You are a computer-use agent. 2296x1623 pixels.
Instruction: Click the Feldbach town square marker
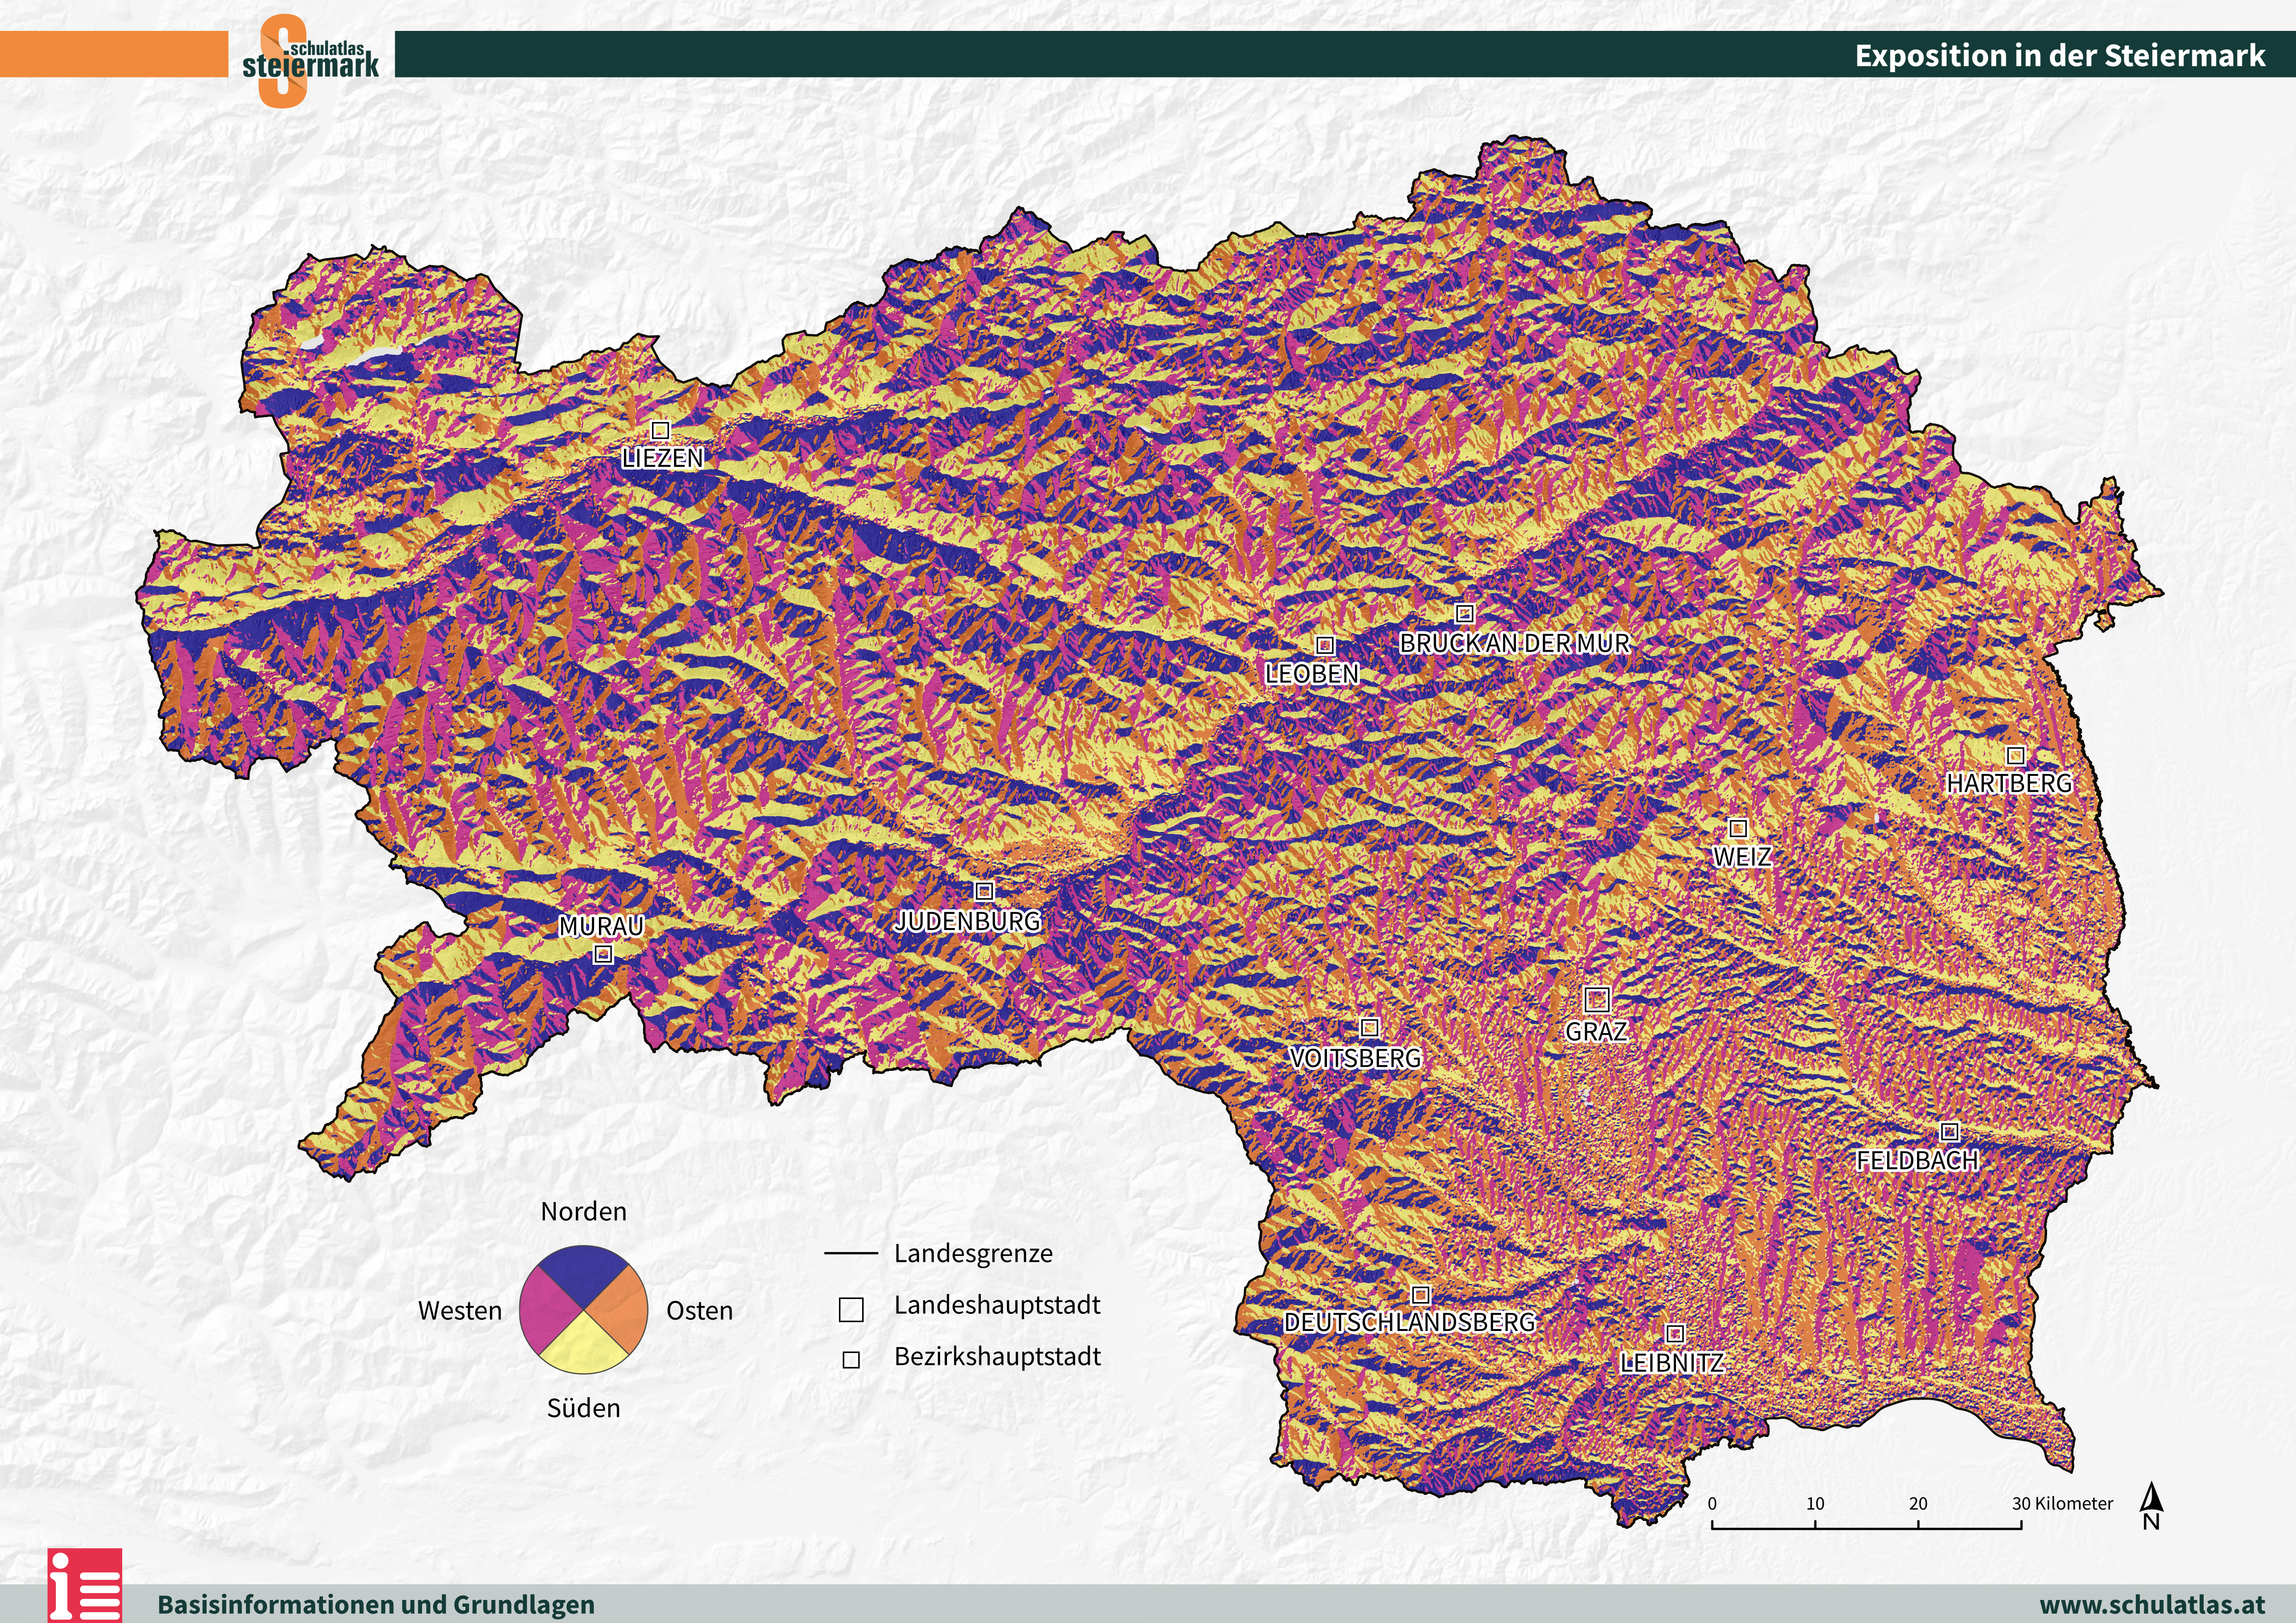1949,1132
